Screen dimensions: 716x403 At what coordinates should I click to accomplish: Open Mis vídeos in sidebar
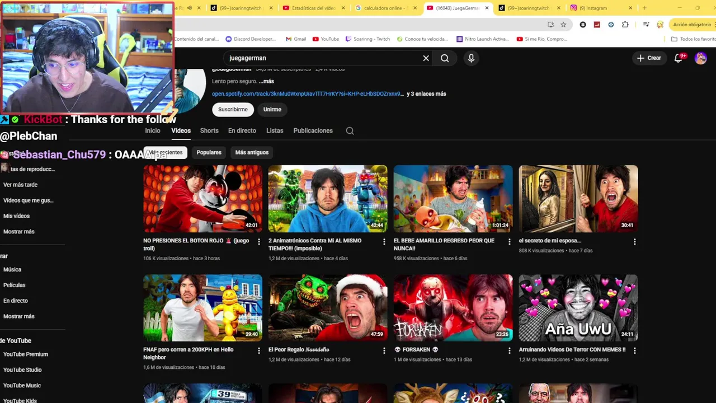click(x=16, y=216)
